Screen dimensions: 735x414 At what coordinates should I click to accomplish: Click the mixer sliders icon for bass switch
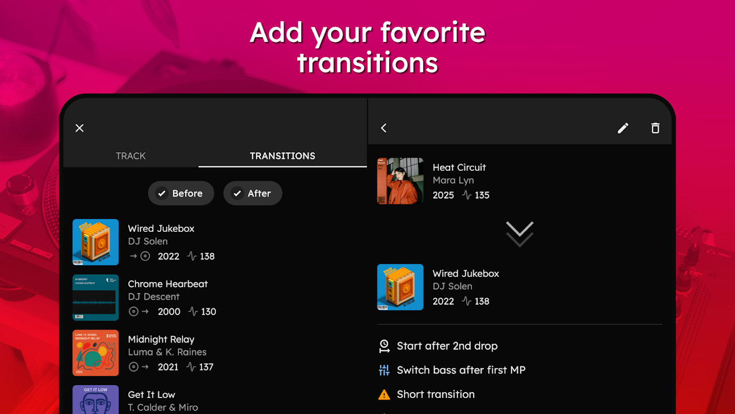384,370
